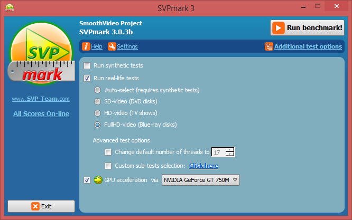Select Auto-select radio option
Image resolution: width=352 pixels, height=220 pixels.
click(97, 90)
